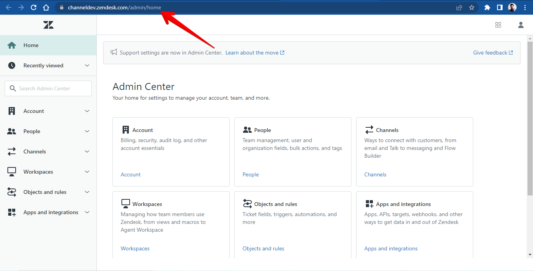
Task: Click the Objects and rules icon in sidebar
Action: (12, 192)
